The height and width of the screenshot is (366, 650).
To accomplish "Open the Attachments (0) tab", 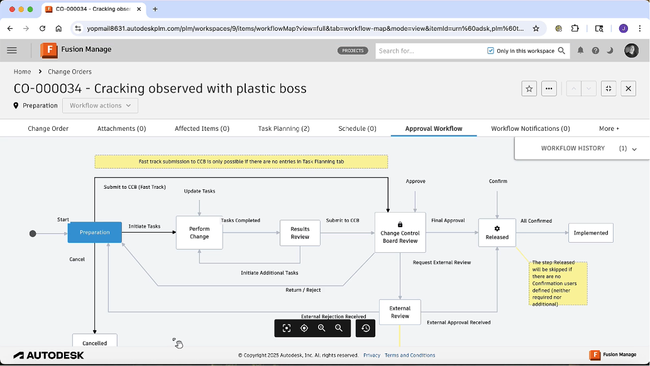I will [121, 128].
